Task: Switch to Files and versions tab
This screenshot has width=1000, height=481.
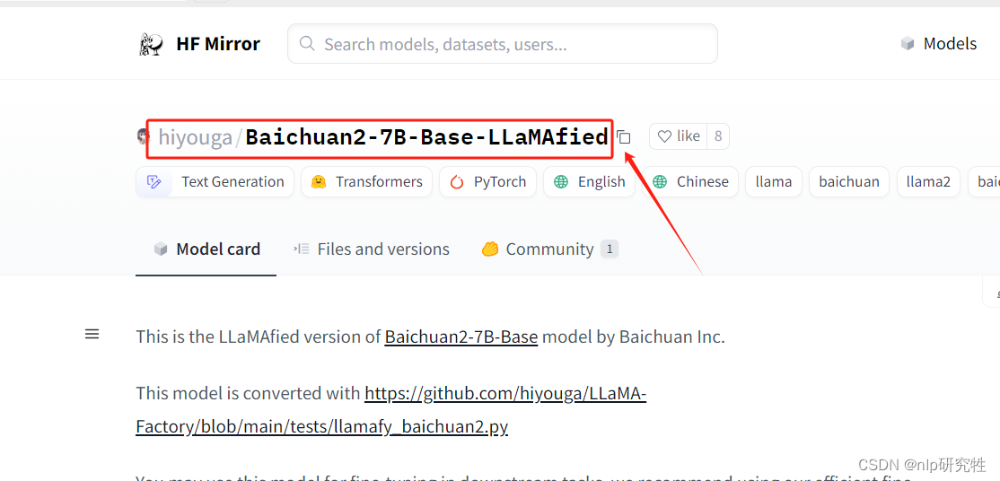Action: pyautogui.click(x=371, y=249)
